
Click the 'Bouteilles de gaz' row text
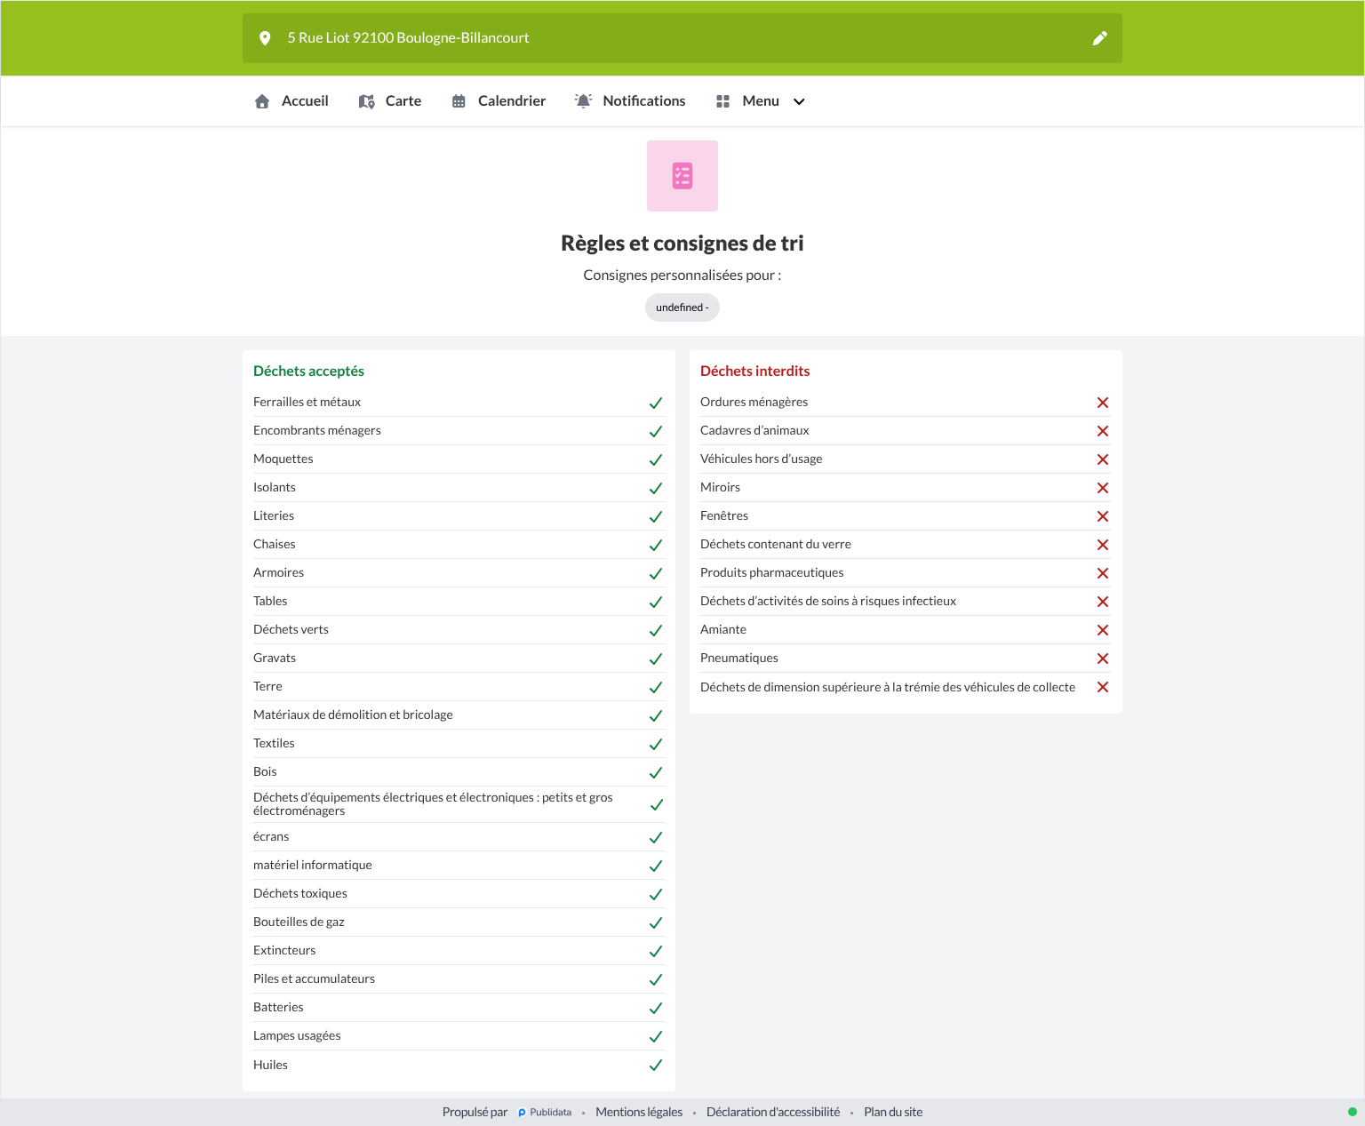click(299, 922)
